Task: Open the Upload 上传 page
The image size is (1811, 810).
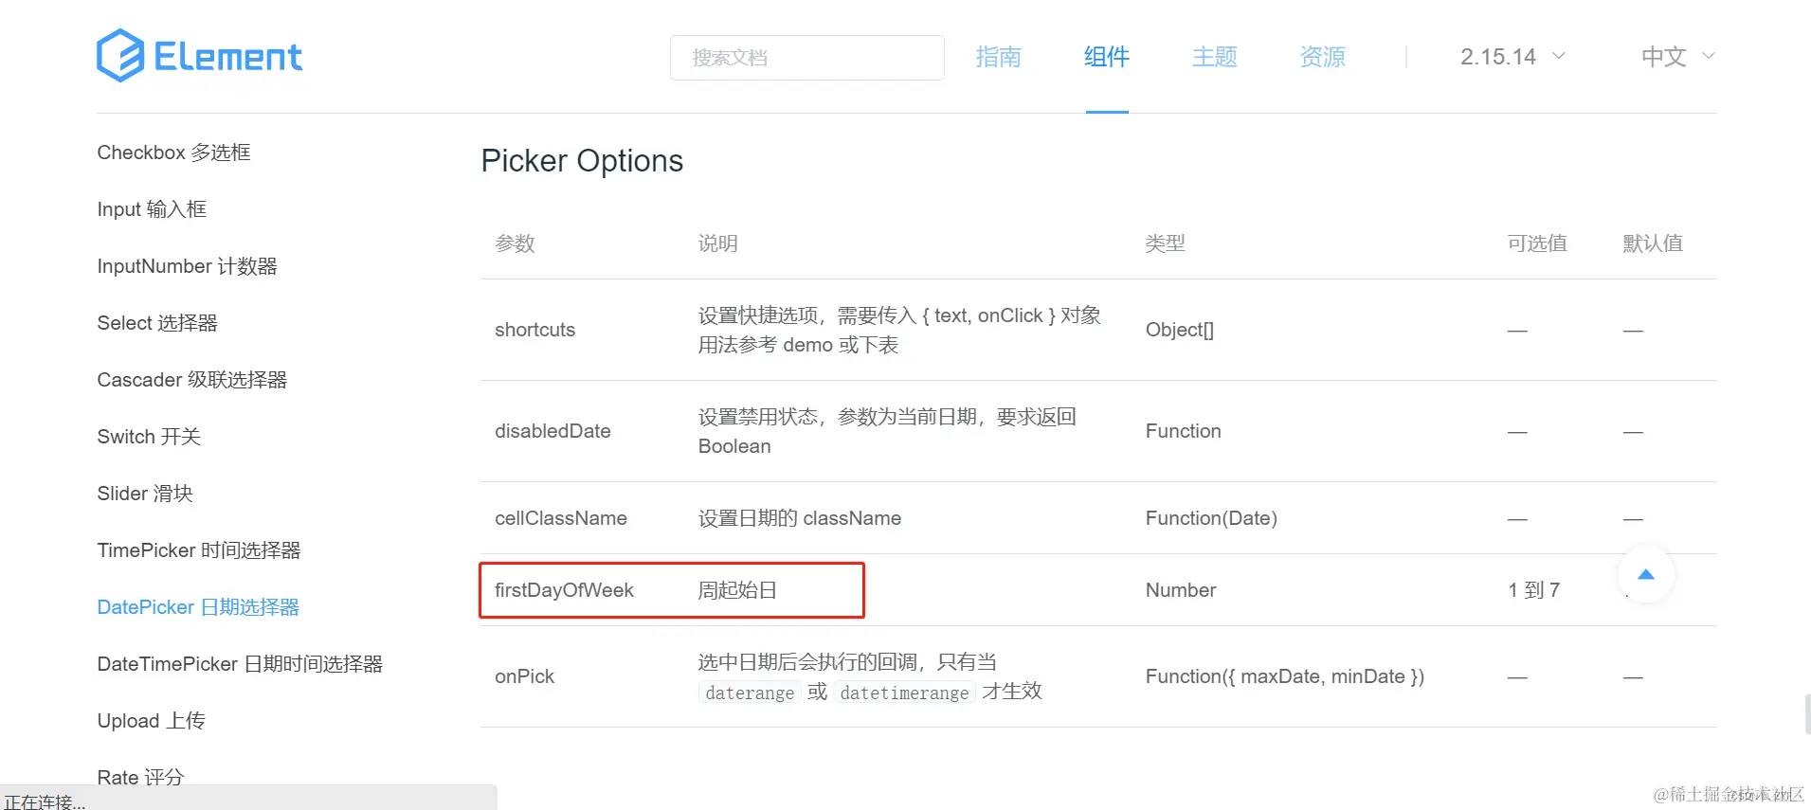Action: pos(151,720)
